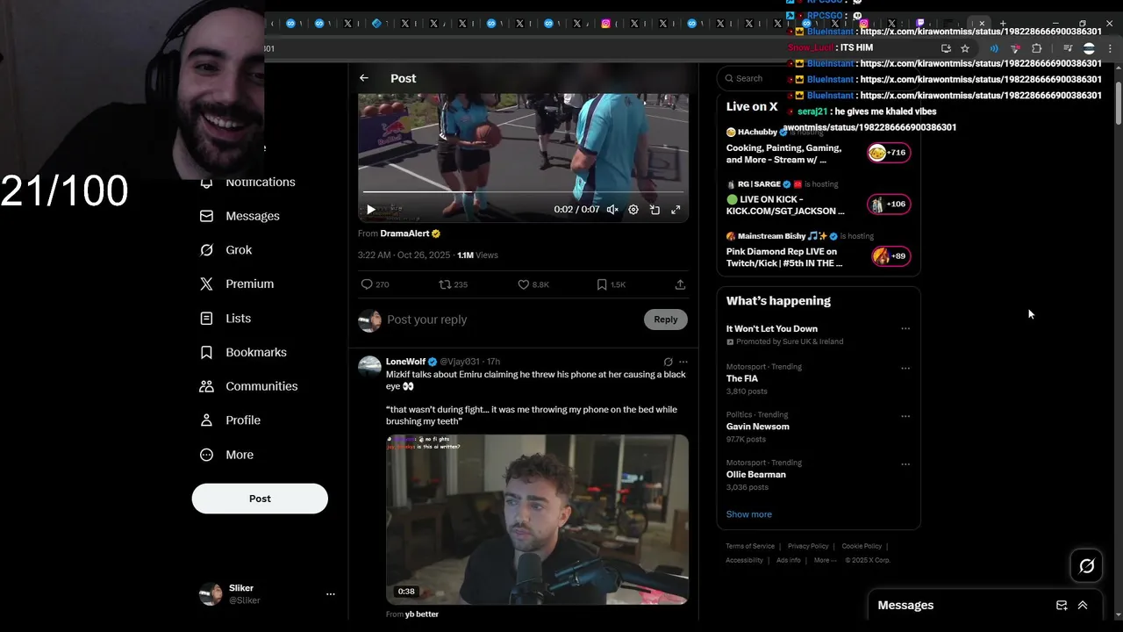Open the 'yb better' source link

[422, 614]
